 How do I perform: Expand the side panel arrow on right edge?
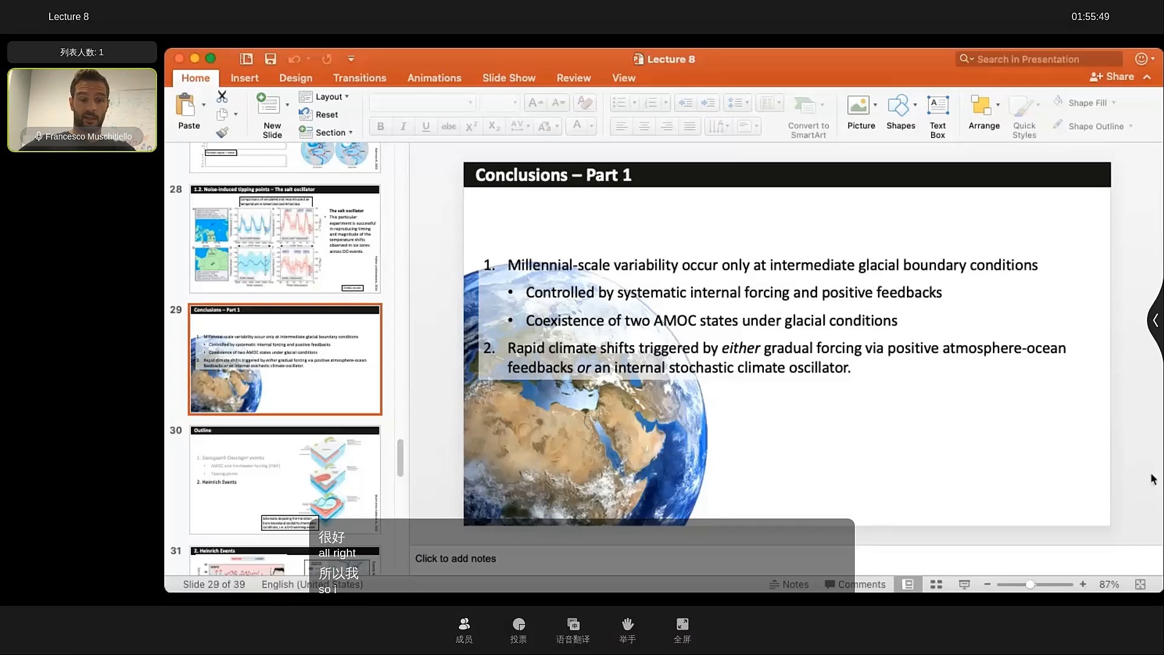click(1156, 320)
